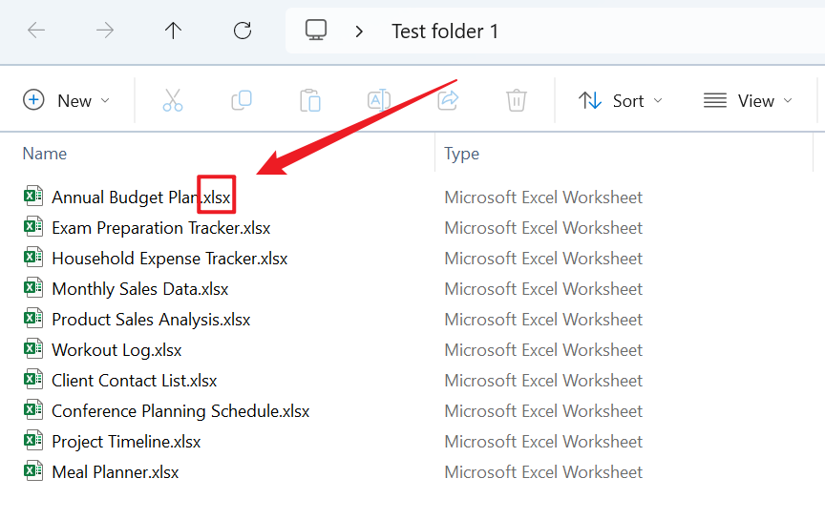The width and height of the screenshot is (825, 520).
Task: Go up one folder level
Action: point(173,31)
